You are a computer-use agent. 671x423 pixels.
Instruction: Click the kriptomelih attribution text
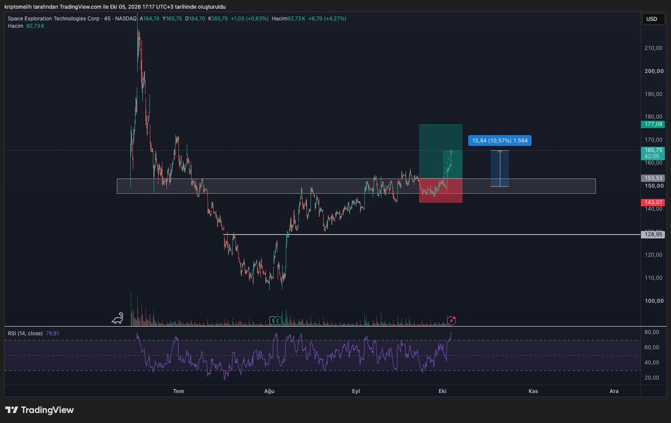tap(115, 6)
